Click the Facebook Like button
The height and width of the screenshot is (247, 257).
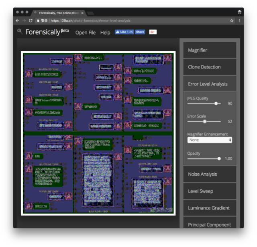[x=124, y=32]
